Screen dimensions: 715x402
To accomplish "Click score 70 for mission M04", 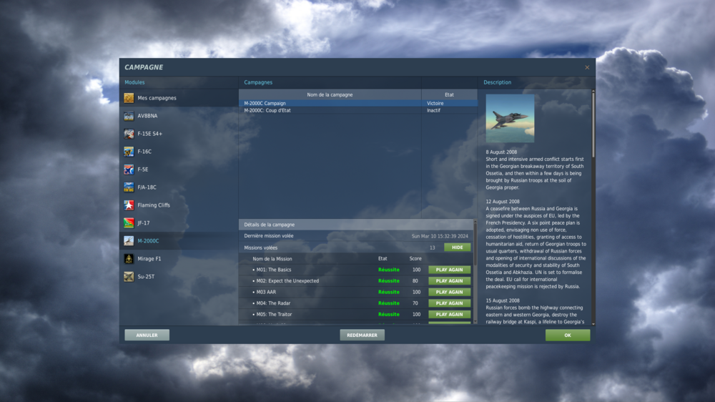I will click(x=415, y=303).
